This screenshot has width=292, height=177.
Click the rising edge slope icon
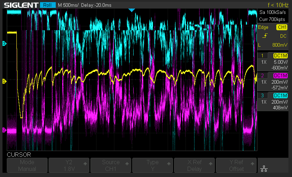point(265,36)
